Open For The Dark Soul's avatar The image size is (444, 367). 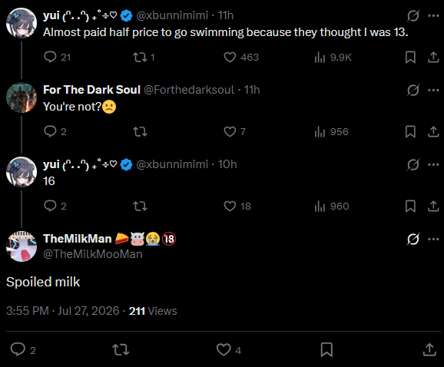(22, 98)
